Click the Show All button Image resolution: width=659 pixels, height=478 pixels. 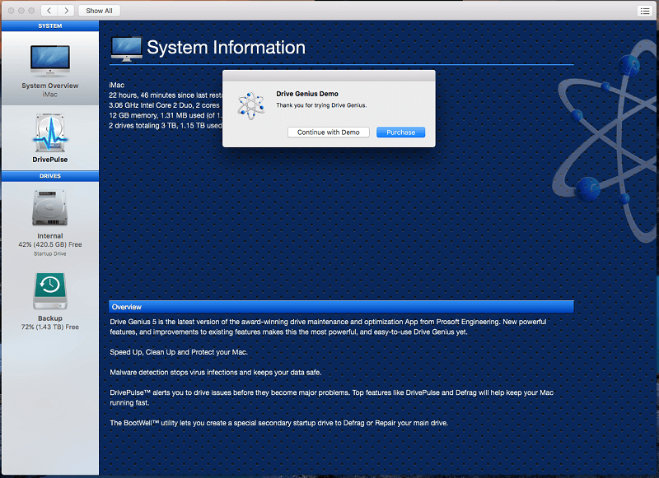point(99,11)
